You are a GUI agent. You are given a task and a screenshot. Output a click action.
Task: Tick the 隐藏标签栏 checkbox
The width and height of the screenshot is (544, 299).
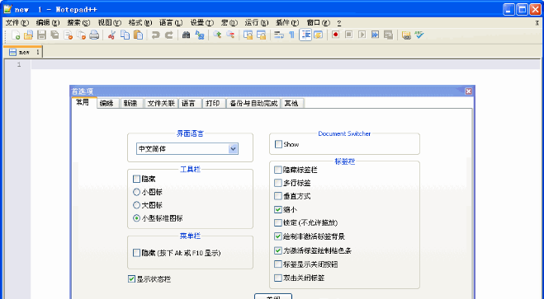point(278,170)
